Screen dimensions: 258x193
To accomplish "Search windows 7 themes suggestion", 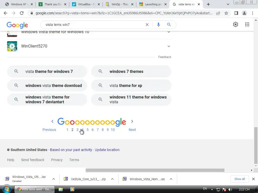I will click(x=131, y=71).
